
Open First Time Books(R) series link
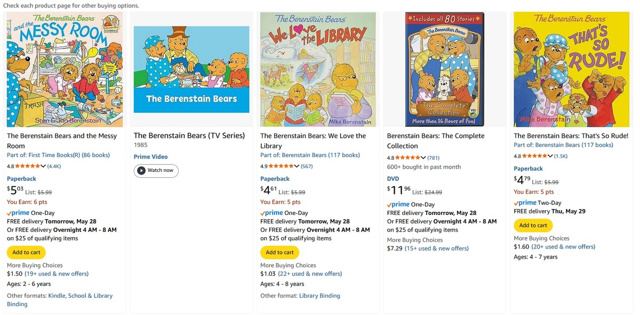(58, 155)
